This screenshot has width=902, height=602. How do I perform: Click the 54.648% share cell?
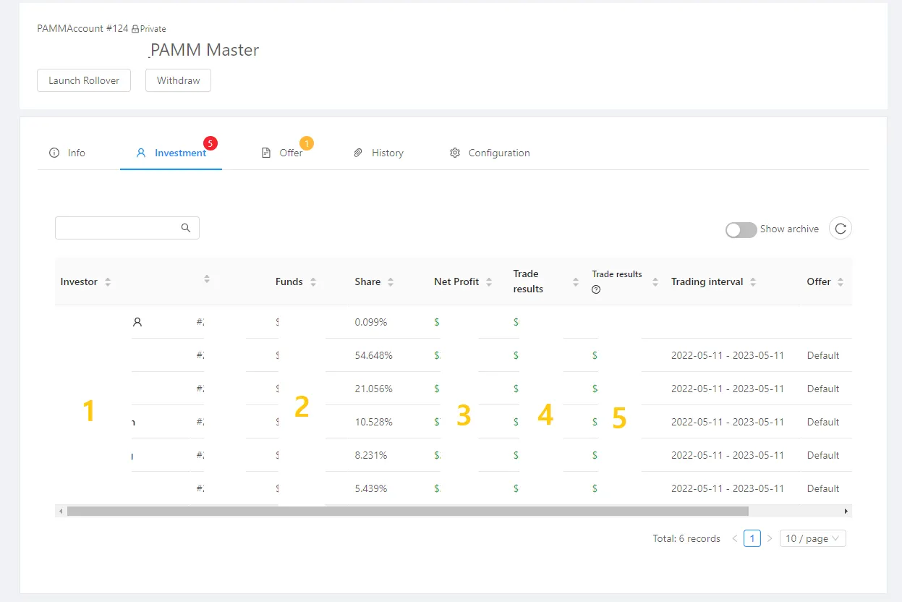click(373, 355)
